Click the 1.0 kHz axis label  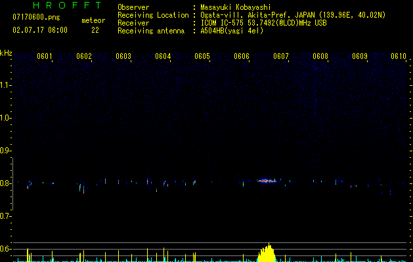pos(6,118)
